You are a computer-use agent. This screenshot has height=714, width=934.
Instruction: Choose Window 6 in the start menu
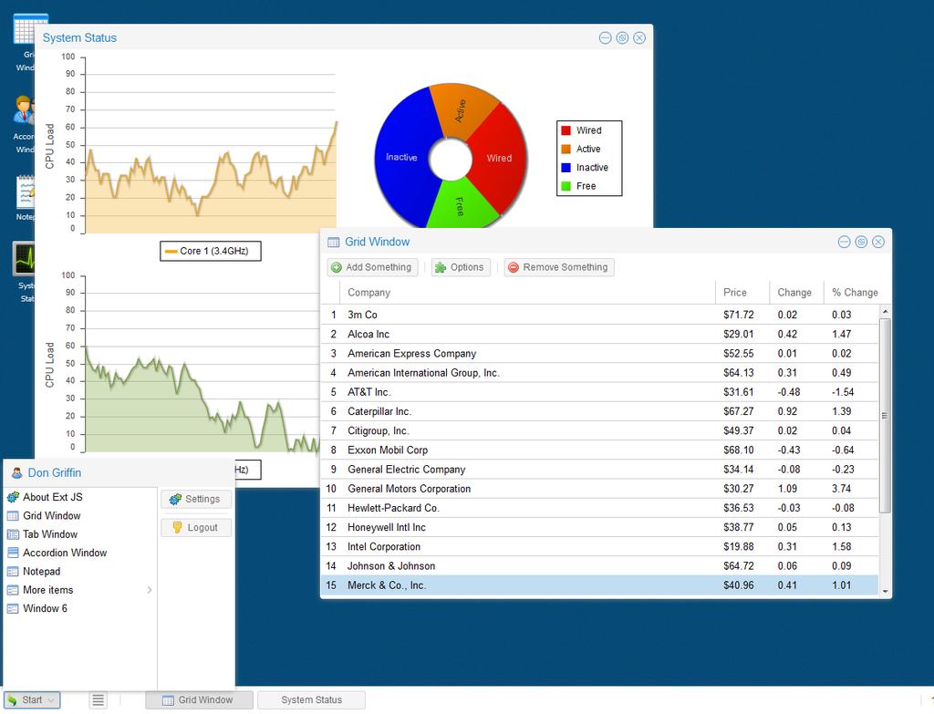coord(80,608)
